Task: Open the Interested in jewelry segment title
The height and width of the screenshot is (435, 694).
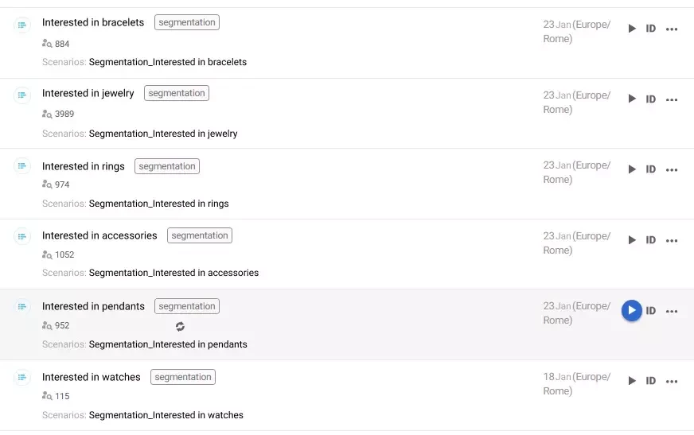Action: (x=88, y=93)
